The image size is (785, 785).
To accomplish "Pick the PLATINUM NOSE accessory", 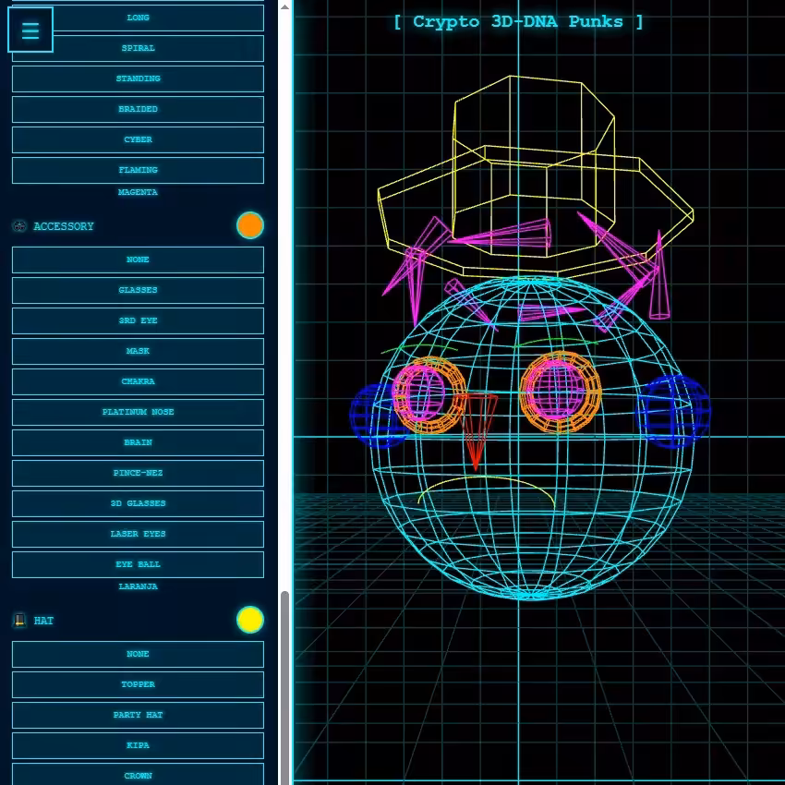I will (138, 413).
